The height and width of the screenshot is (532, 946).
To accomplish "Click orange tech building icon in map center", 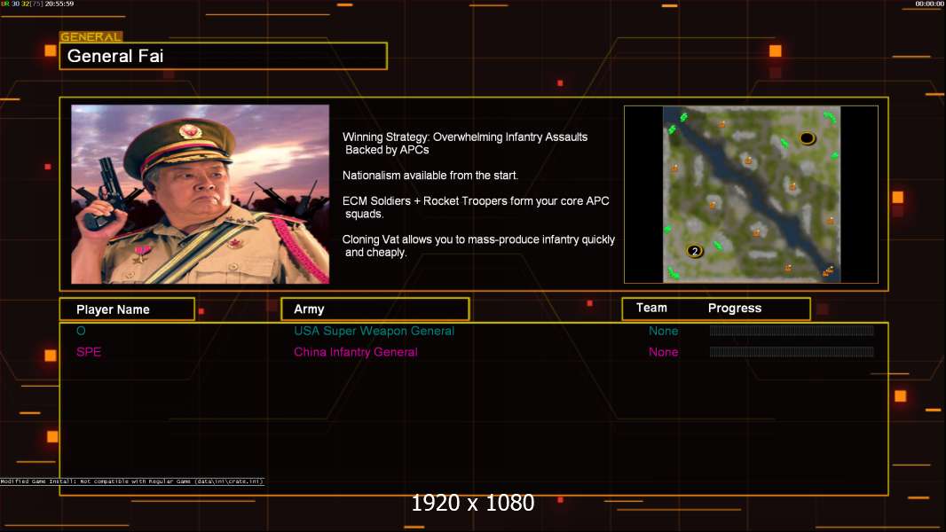I will pos(749,160).
